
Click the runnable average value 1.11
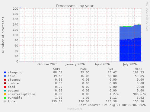(x=113, y=98)
